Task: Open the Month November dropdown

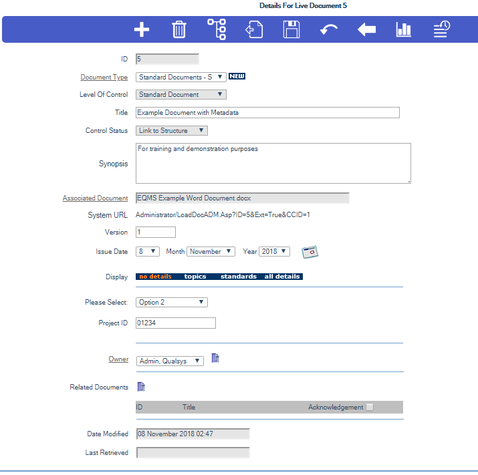Action: tap(211, 251)
